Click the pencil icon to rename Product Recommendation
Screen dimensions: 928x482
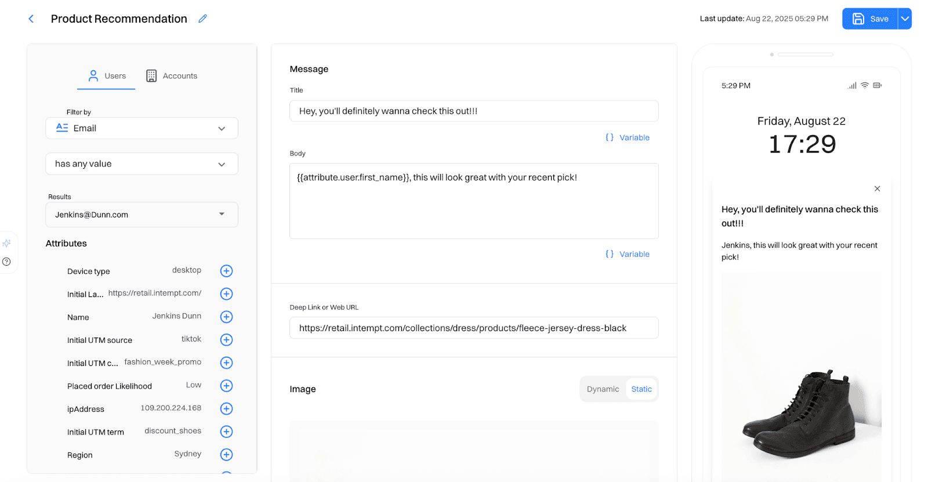(x=202, y=19)
